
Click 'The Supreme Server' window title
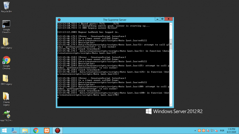click(115, 20)
